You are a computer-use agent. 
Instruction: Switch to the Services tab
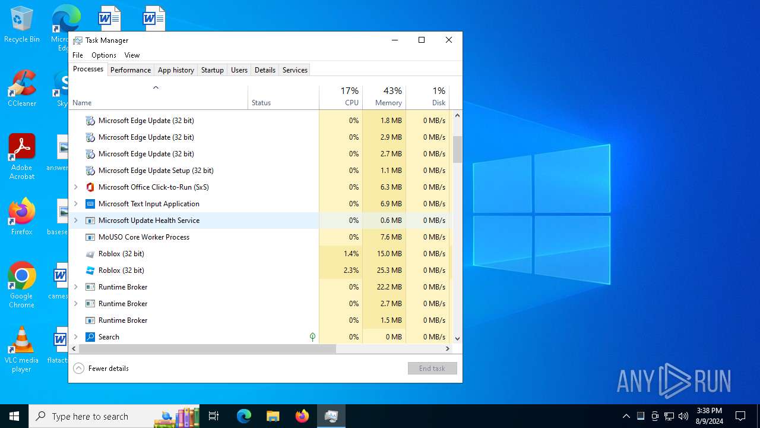point(295,70)
